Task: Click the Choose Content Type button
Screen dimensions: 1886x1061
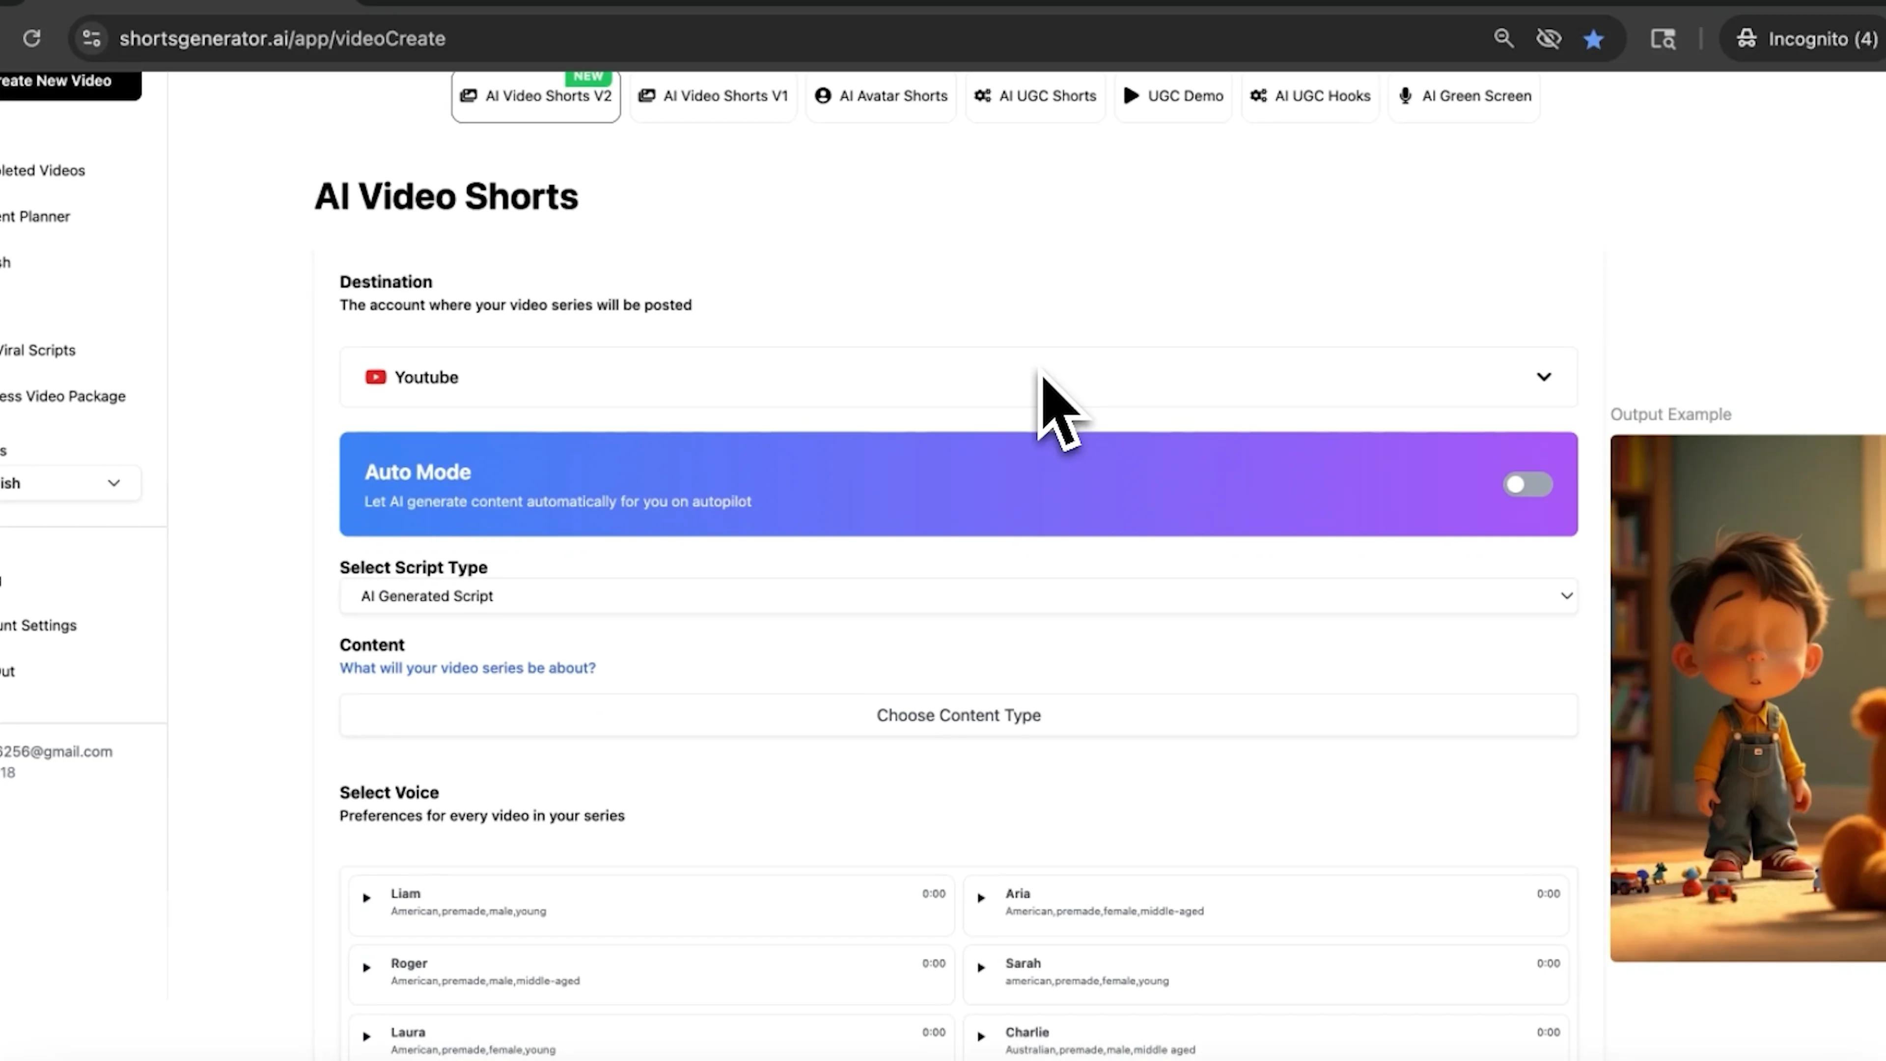Action: (x=958, y=715)
